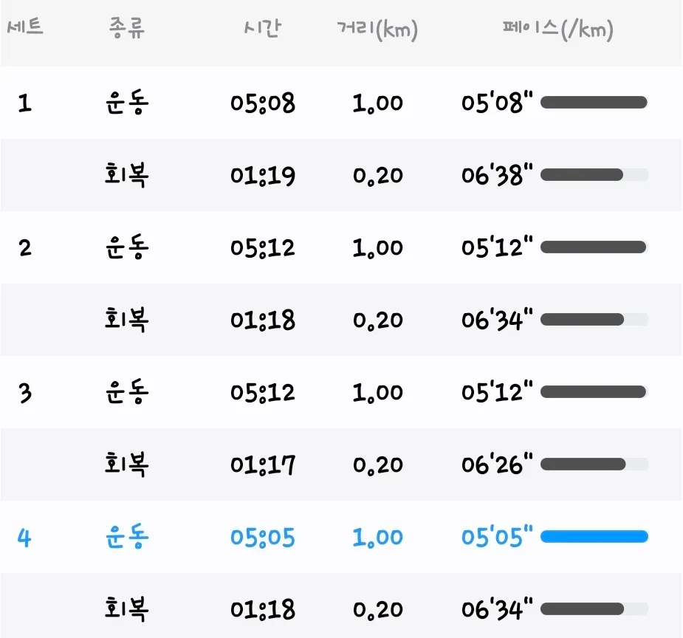Click the blue 05'05" pace bar

594,537
